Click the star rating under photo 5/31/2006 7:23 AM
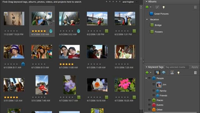Screen dimensions: 200x113 [11, 97]
